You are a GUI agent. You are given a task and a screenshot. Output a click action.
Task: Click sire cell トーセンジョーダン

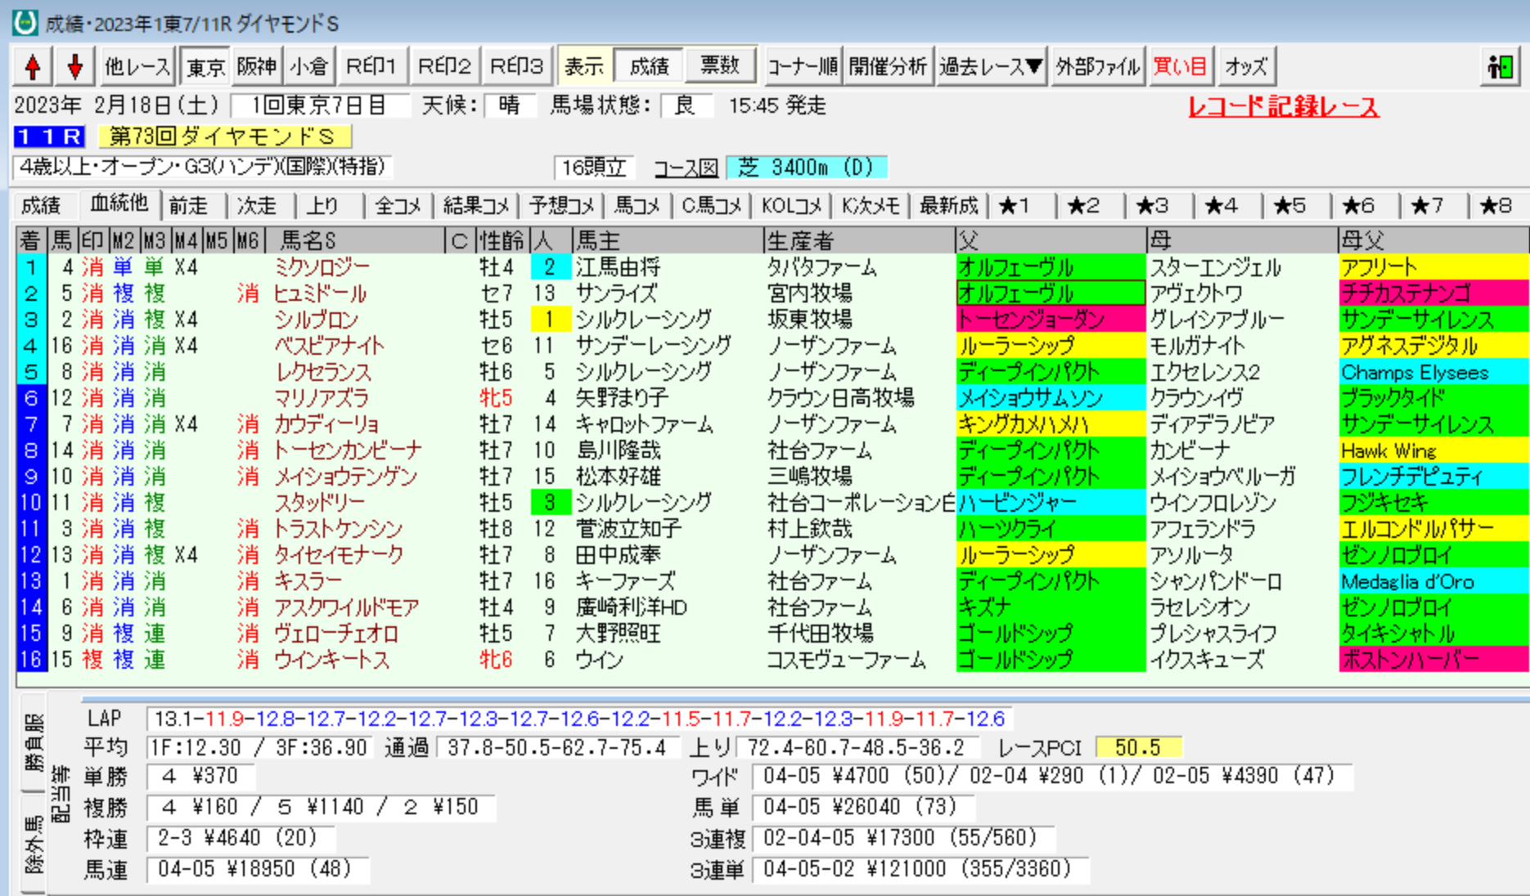(1051, 320)
